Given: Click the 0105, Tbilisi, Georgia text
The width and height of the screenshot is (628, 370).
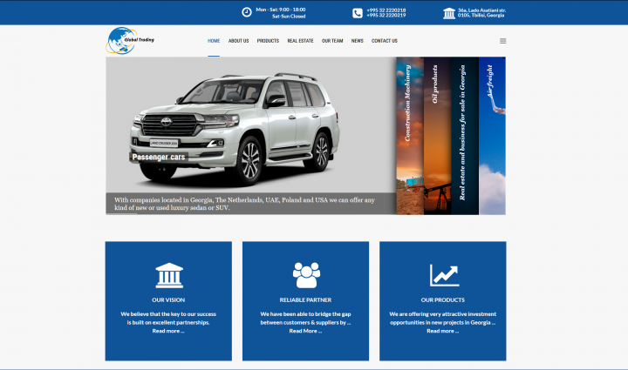Looking at the screenshot, I should point(481,15).
